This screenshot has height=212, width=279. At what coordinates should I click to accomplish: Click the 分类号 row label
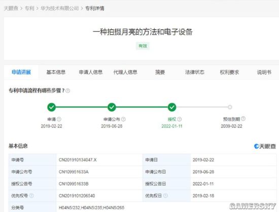(x=17, y=207)
